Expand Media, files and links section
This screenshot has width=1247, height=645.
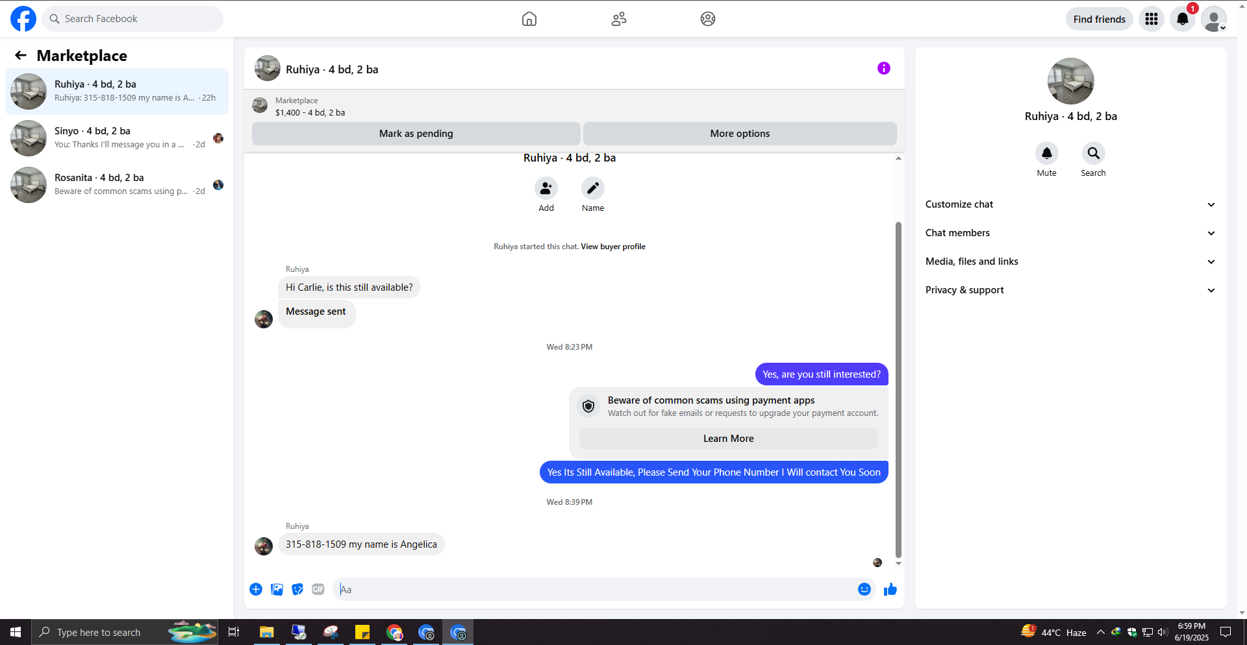[x=1070, y=262]
